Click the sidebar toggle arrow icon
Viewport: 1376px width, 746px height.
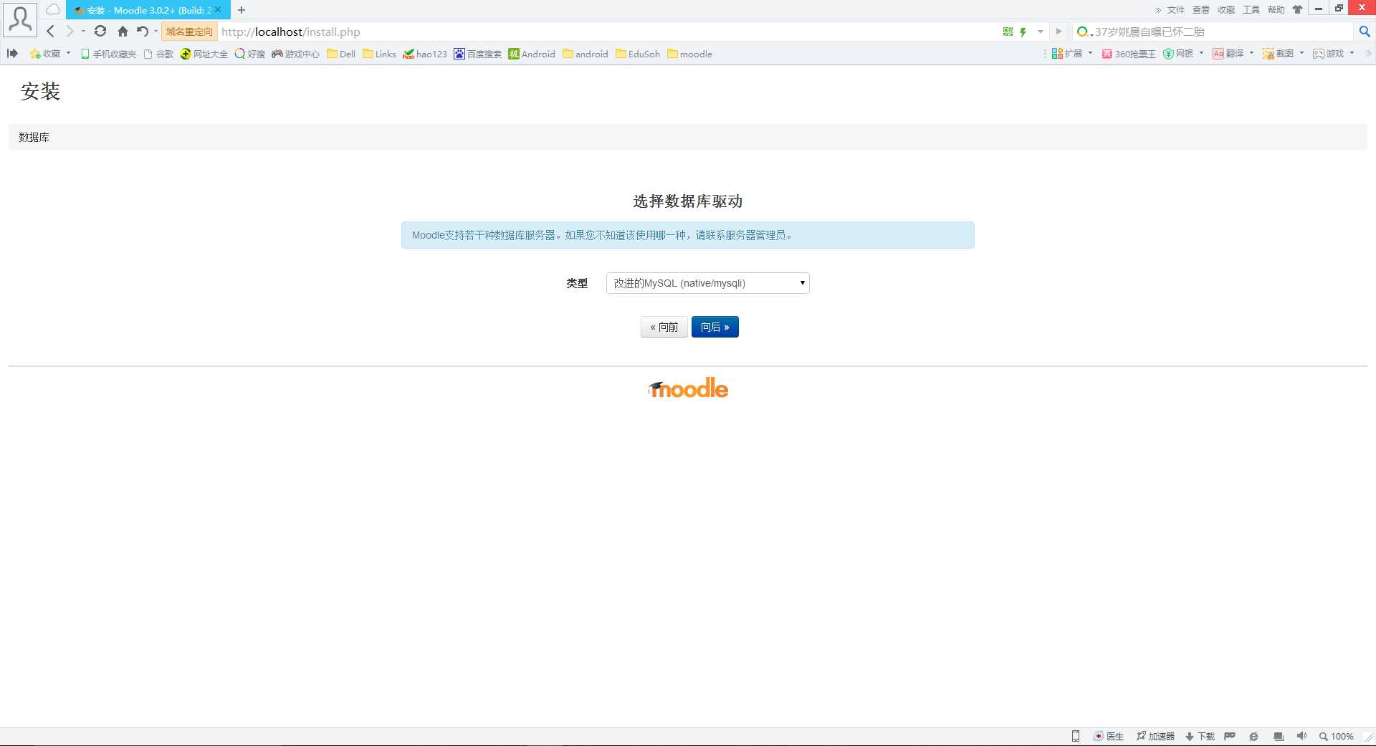point(12,54)
